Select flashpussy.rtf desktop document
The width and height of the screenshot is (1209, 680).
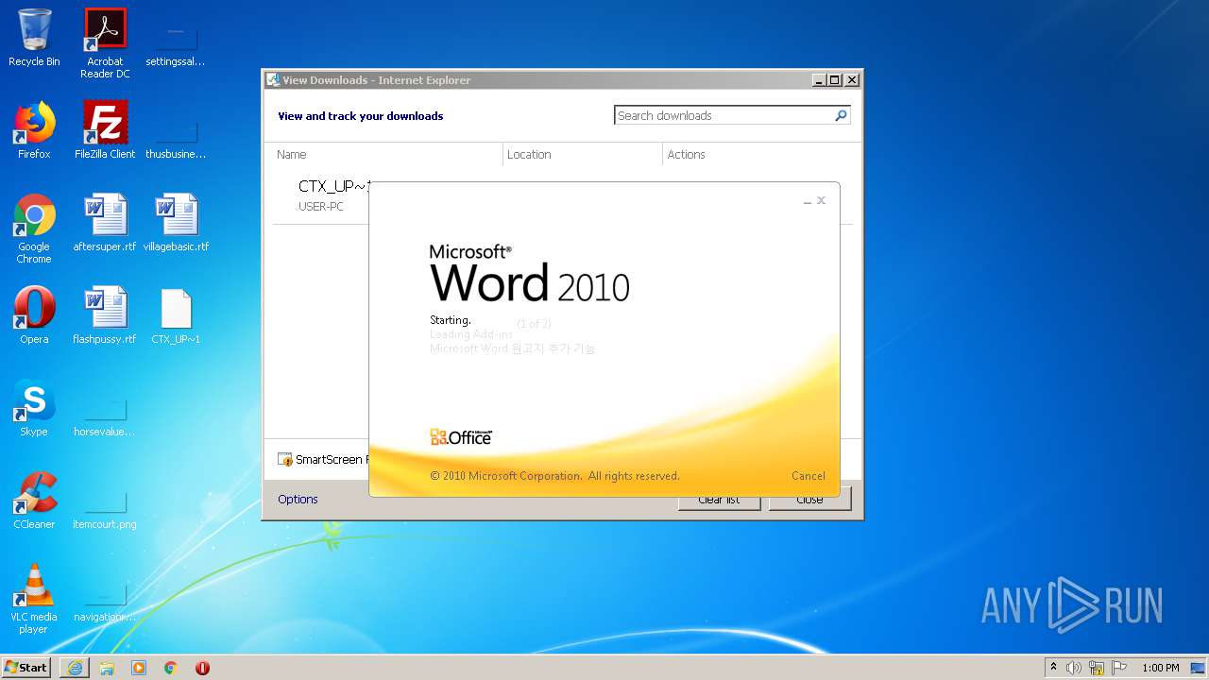pos(105,315)
